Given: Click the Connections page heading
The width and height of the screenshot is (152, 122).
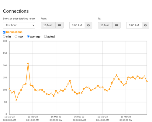Looking at the screenshot, I should [x=16, y=11].
